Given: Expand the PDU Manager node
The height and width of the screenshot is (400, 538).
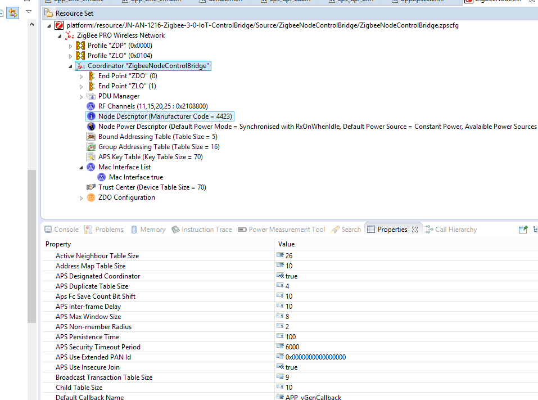Looking at the screenshot, I should coord(81,97).
